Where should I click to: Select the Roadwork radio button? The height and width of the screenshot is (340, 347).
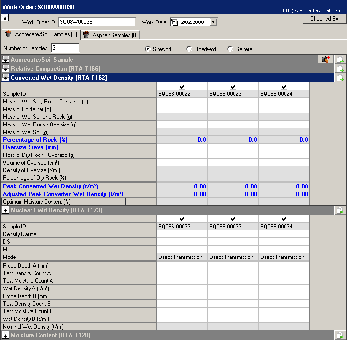pos(189,49)
